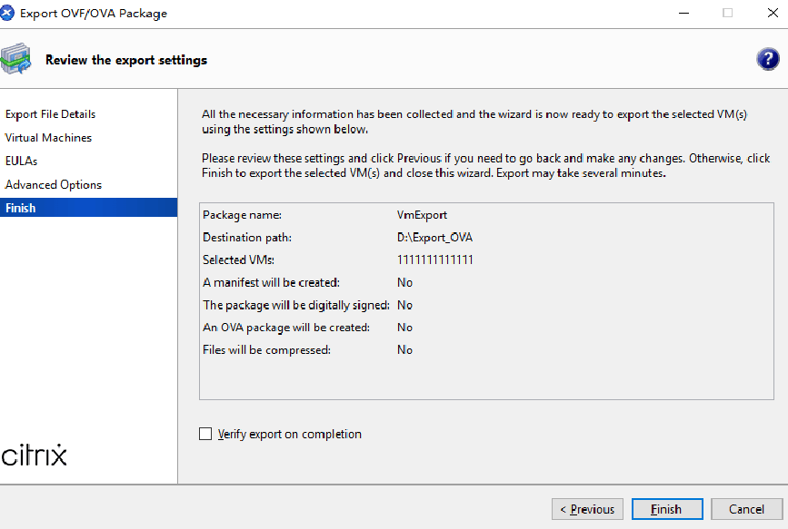Click the 'Review the export settings' heading
The width and height of the screenshot is (788, 529).
pos(126,60)
